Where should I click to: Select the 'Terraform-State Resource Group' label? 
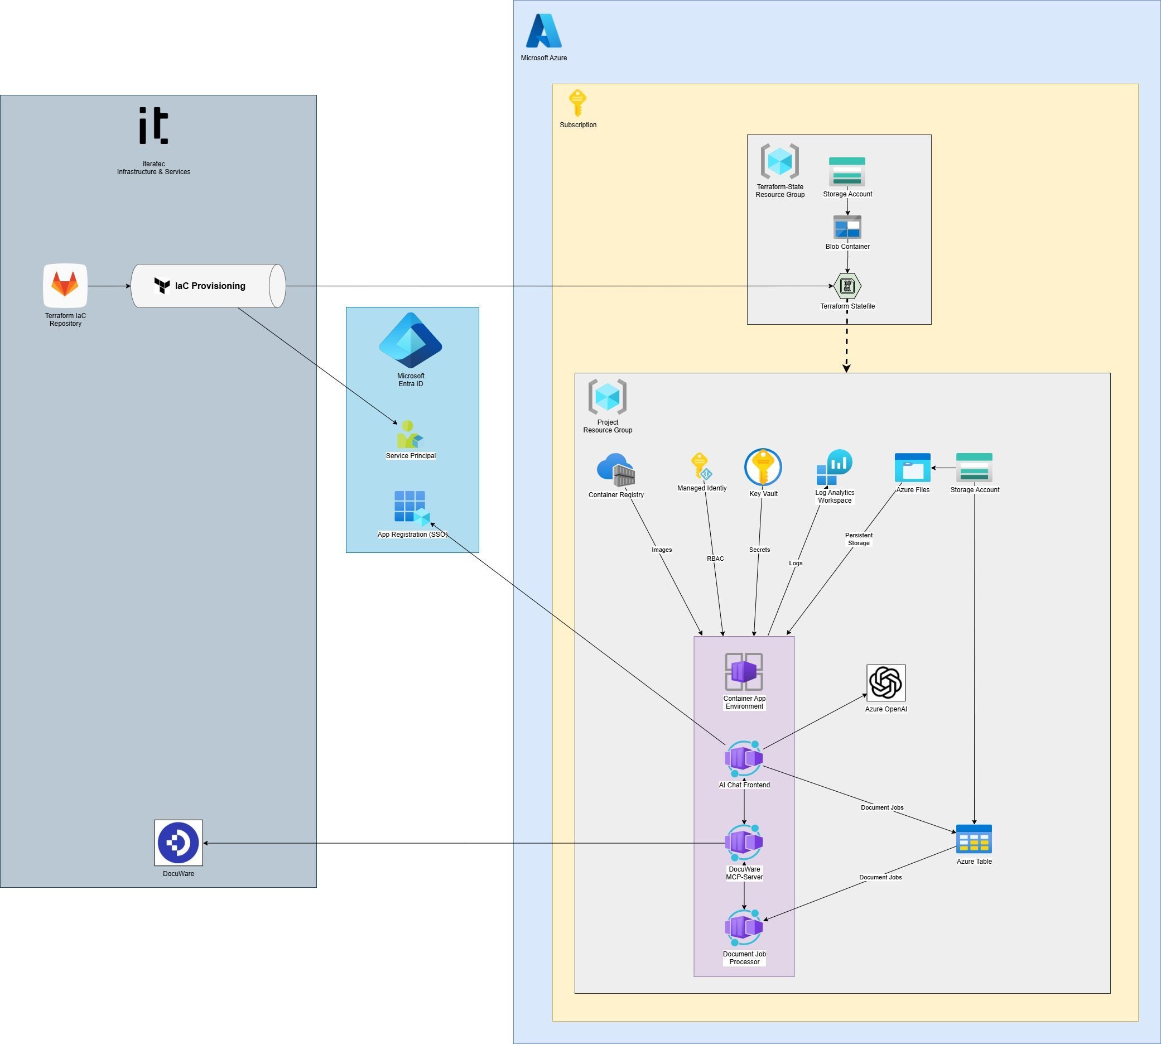pyautogui.click(x=779, y=191)
